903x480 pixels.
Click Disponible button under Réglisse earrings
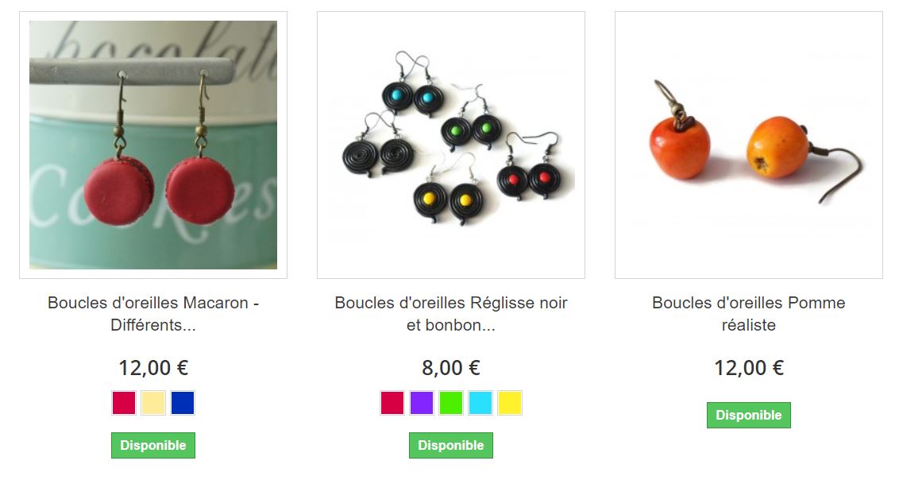(x=451, y=445)
